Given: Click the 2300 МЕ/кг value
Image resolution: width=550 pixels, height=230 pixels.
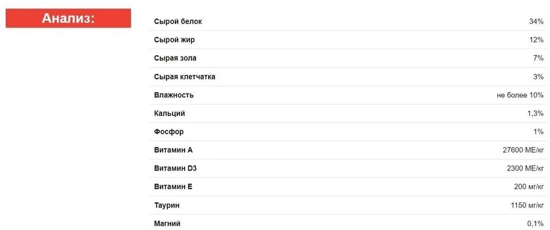Looking at the screenshot, I should coord(525,168).
